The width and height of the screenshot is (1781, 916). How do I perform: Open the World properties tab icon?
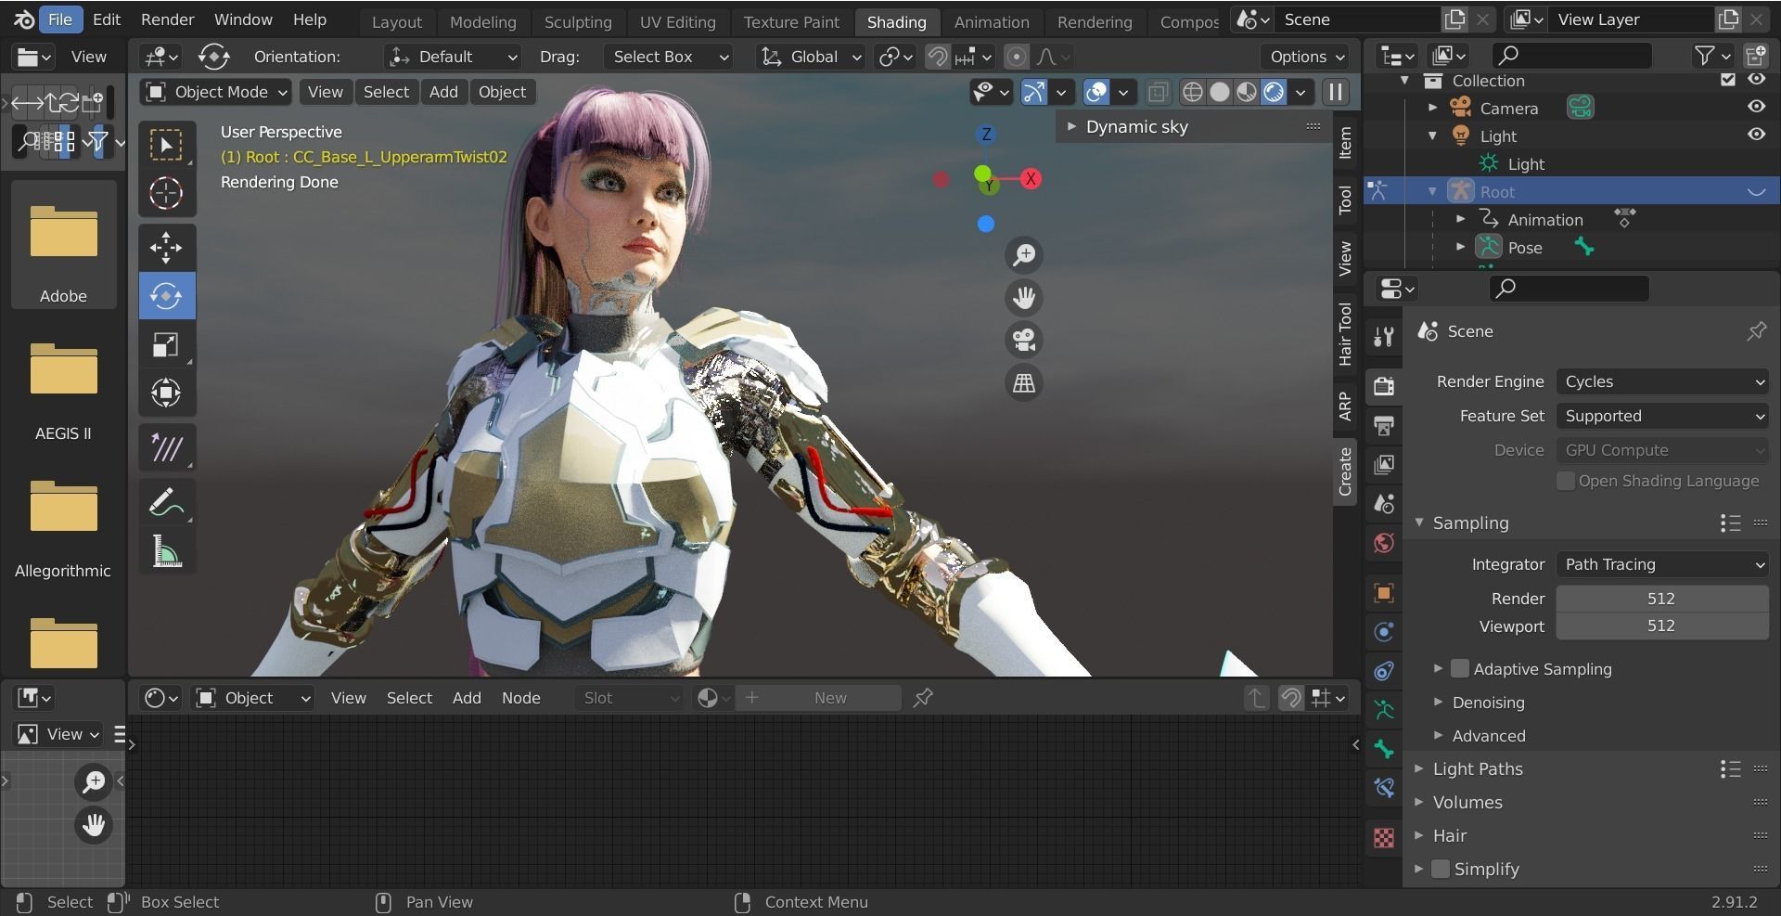[1384, 543]
